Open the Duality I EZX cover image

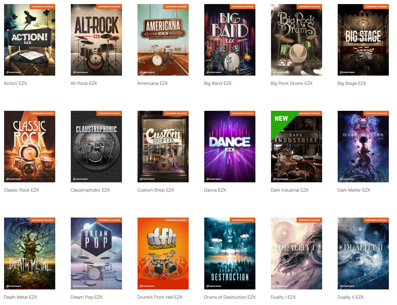click(297, 253)
